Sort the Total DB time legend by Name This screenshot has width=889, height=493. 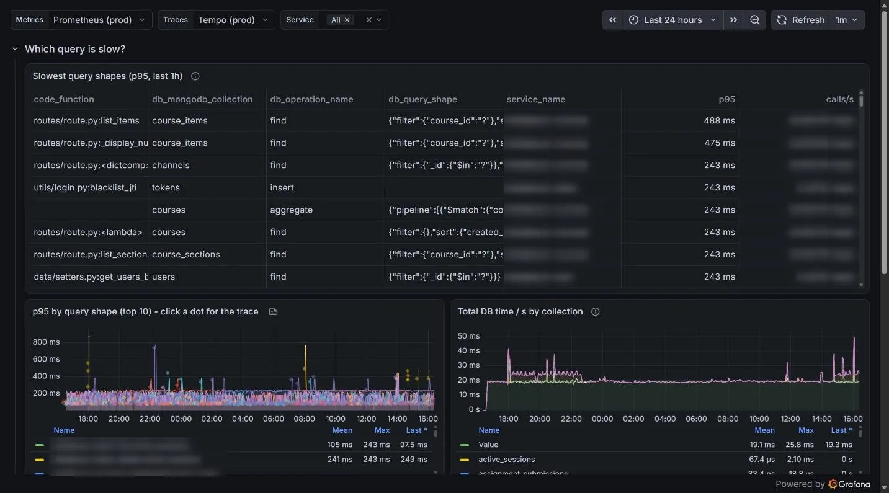pyautogui.click(x=489, y=430)
